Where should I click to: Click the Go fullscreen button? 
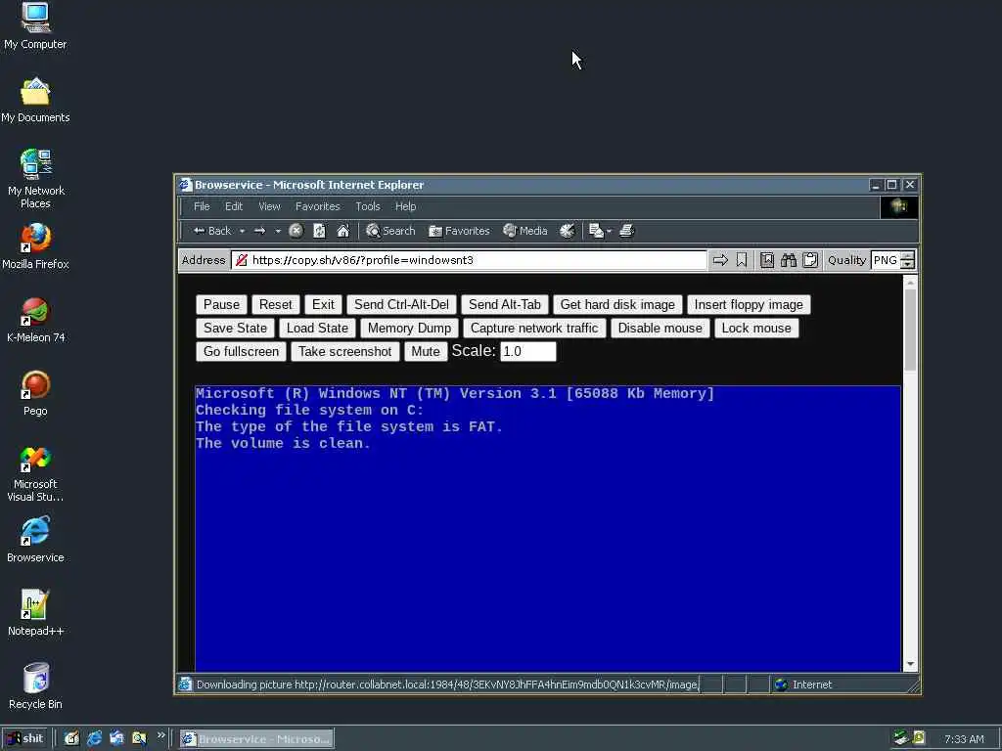tap(241, 352)
